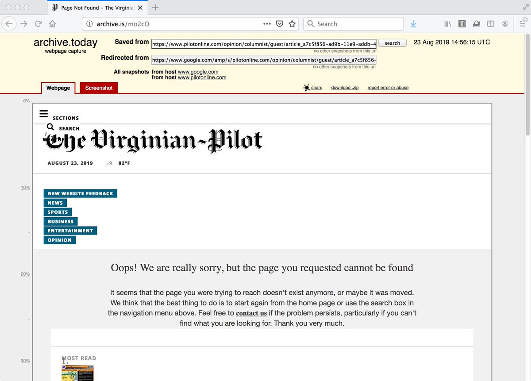Open www.pilotonline.com host snapshots link

(x=202, y=77)
